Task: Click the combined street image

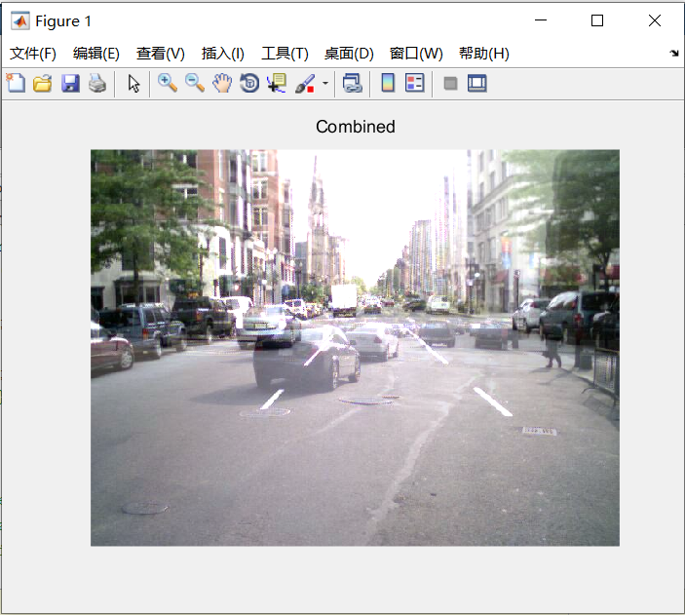Action: [355, 348]
